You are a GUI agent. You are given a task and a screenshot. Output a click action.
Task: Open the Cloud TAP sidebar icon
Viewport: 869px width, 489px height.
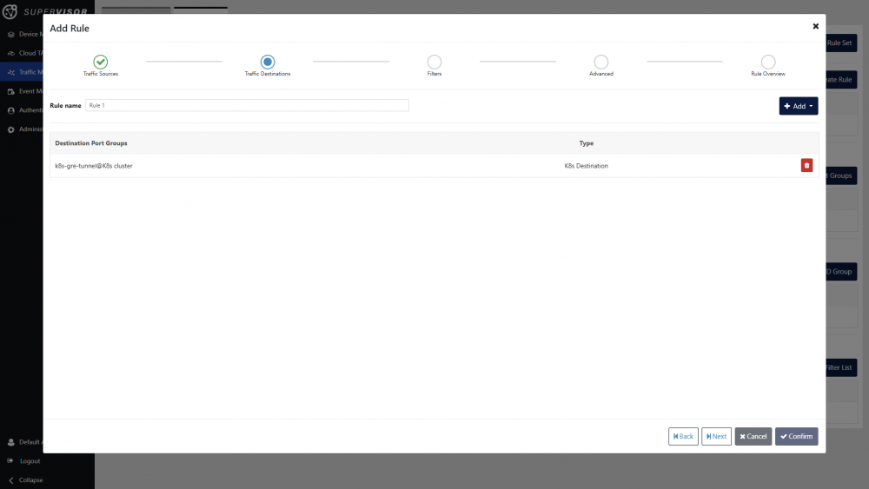pos(11,53)
